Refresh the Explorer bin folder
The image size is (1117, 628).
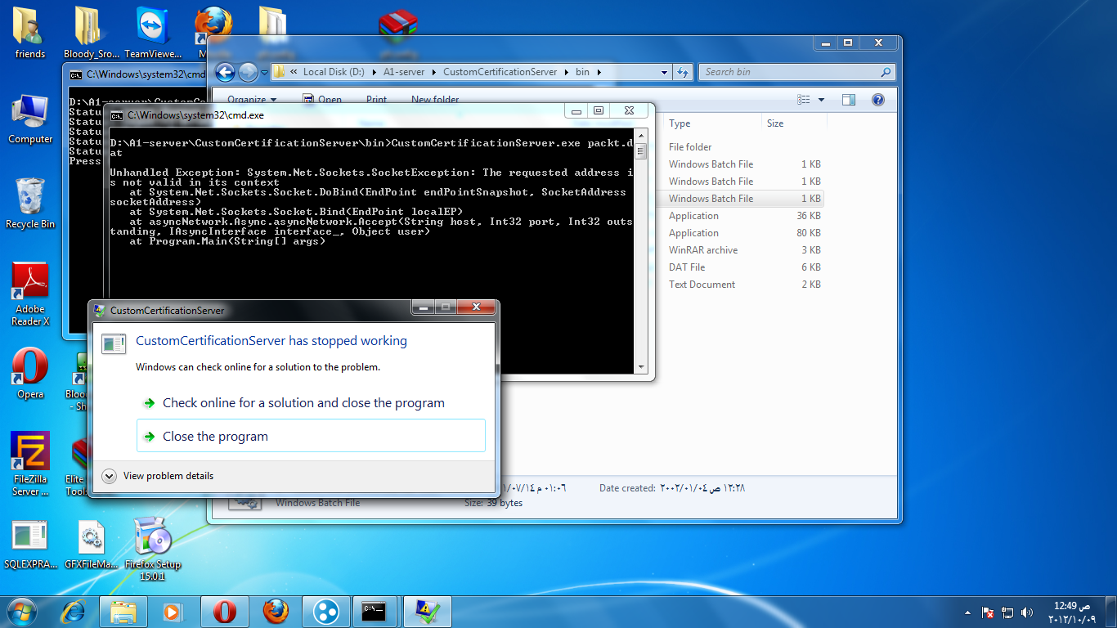(682, 72)
